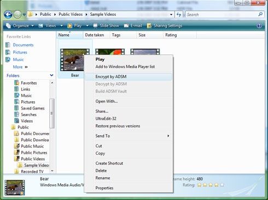The height and width of the screenshot is (200, 268).
Task: Sort by the Rating column header
Action: coord(180,35)
